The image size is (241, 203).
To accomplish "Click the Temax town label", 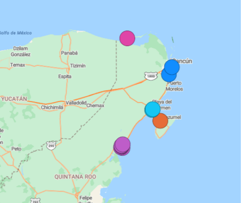I will [x=17, y=65].
